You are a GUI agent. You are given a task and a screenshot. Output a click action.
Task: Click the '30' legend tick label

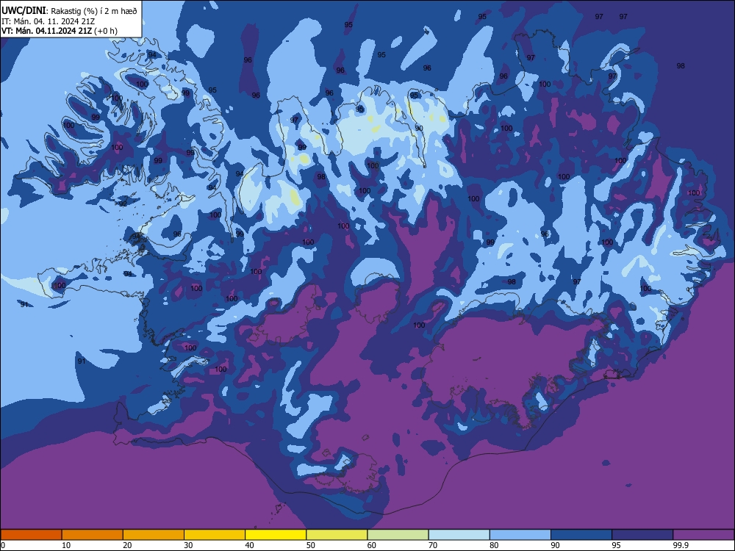tap(188, 545)
